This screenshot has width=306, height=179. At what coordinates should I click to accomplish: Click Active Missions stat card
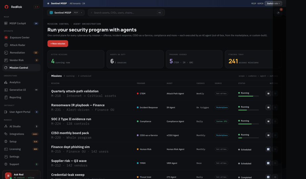[76, 59]
